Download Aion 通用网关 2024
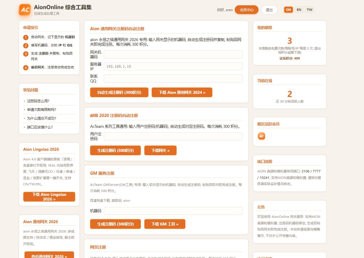This screenshot has height=258, width=364. coord(182,92)
